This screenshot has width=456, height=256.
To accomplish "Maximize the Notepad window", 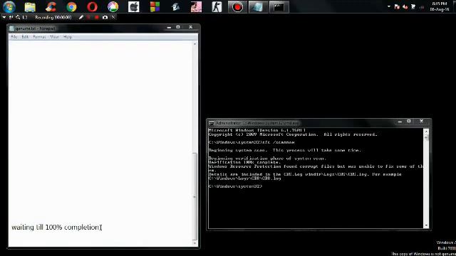I will [x=178, y=27].
